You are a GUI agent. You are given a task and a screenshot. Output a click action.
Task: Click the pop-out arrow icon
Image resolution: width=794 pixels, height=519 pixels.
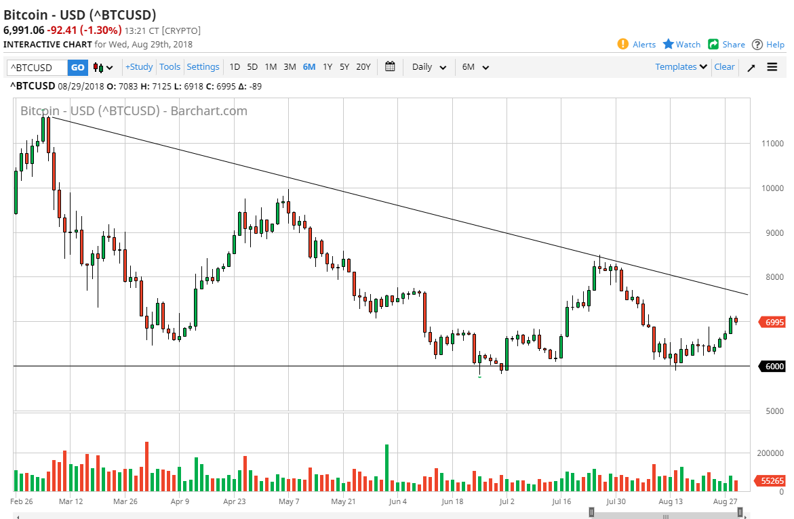(751, 67)
